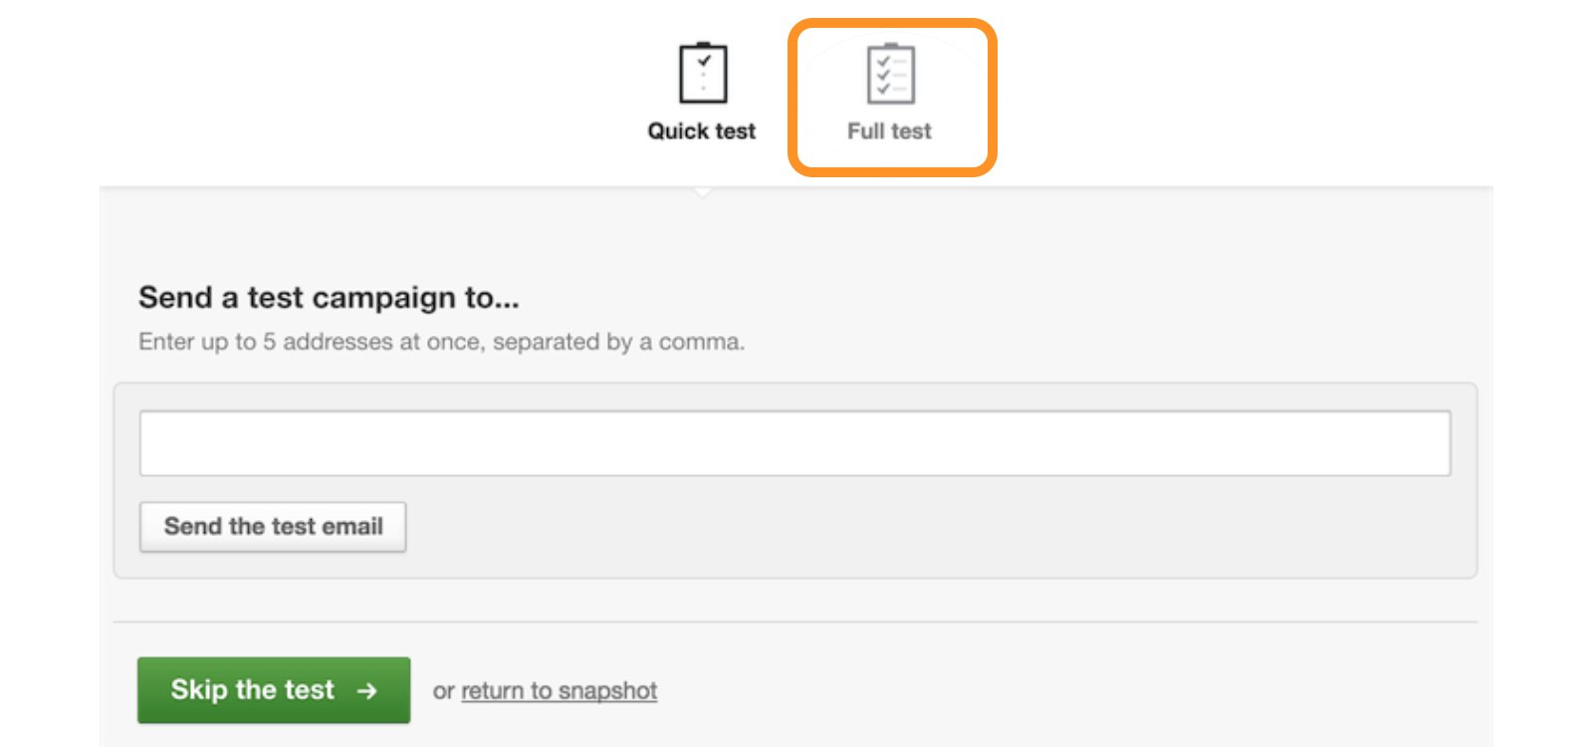Click the 'Send a test campaign to...' heading
1591x747 pixels.
(329, 298)
